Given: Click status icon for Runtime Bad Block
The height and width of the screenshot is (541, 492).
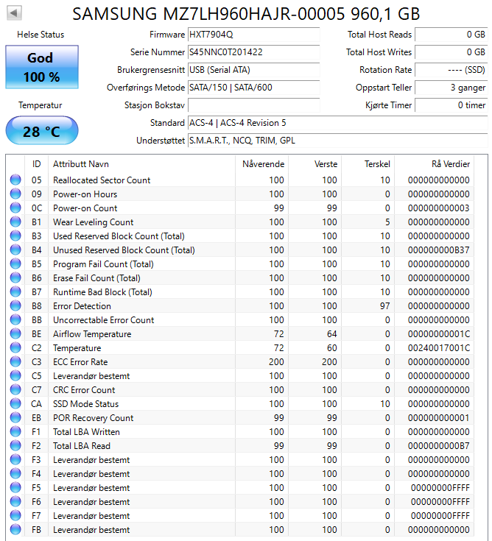Looking at the screenshot, I should coord(15,291).
